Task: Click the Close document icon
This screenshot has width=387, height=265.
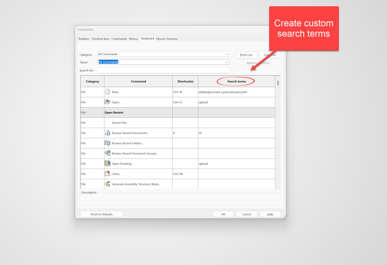Action: [x=107, y=174]
